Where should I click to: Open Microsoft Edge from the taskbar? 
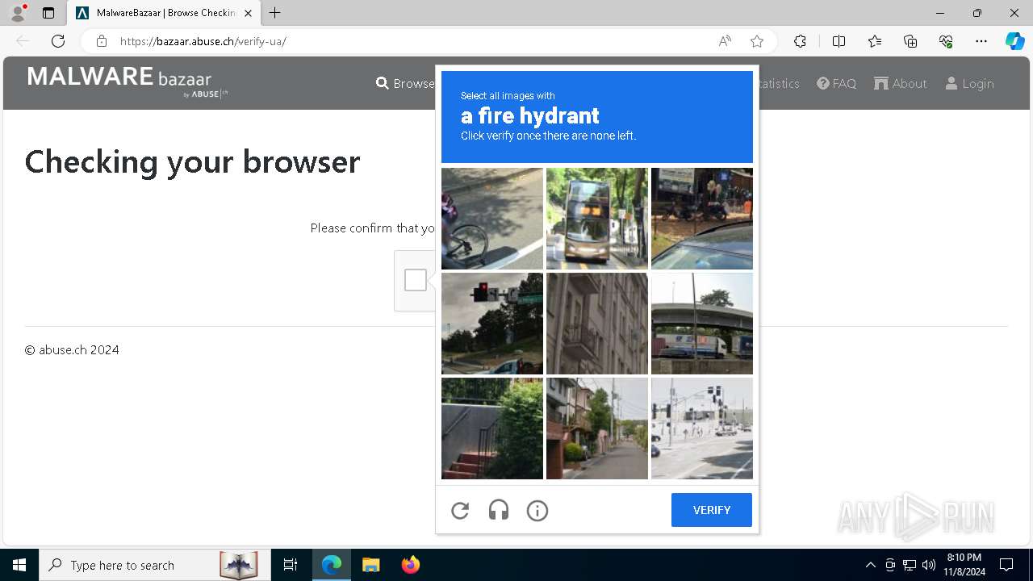(332, 565)
